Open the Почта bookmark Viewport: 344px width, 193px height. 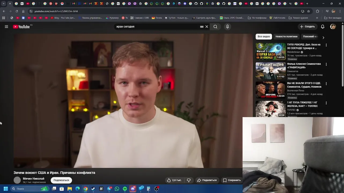157,18
